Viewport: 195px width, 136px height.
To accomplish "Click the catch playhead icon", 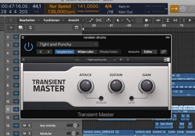I will point(108,20).
